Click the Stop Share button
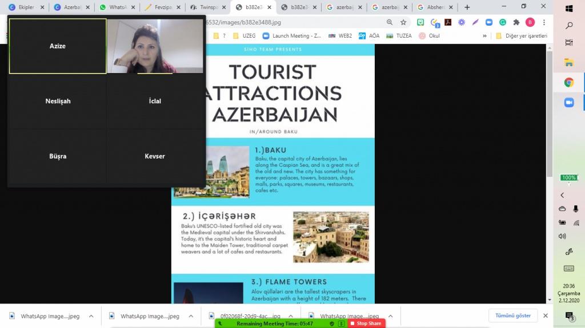 [366, 323]
